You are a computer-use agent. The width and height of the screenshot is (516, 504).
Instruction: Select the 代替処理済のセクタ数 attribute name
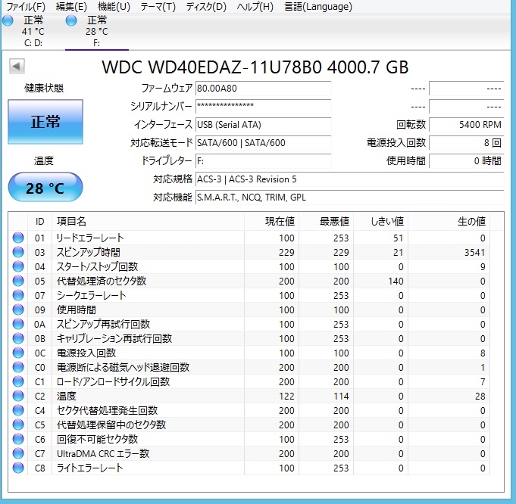(102, 281)
